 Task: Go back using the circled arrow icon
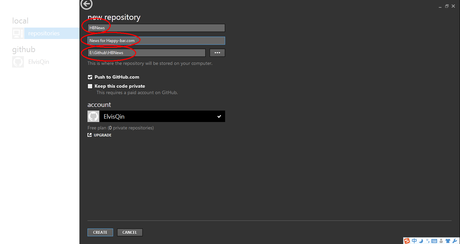86,4
